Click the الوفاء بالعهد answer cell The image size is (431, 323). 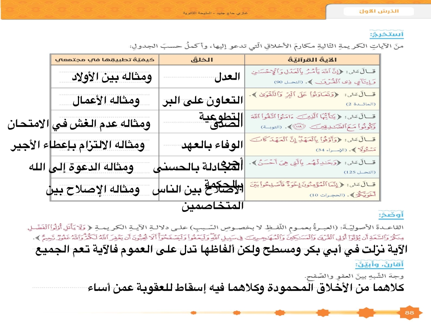pyautogui.click(x=212, y=145)
